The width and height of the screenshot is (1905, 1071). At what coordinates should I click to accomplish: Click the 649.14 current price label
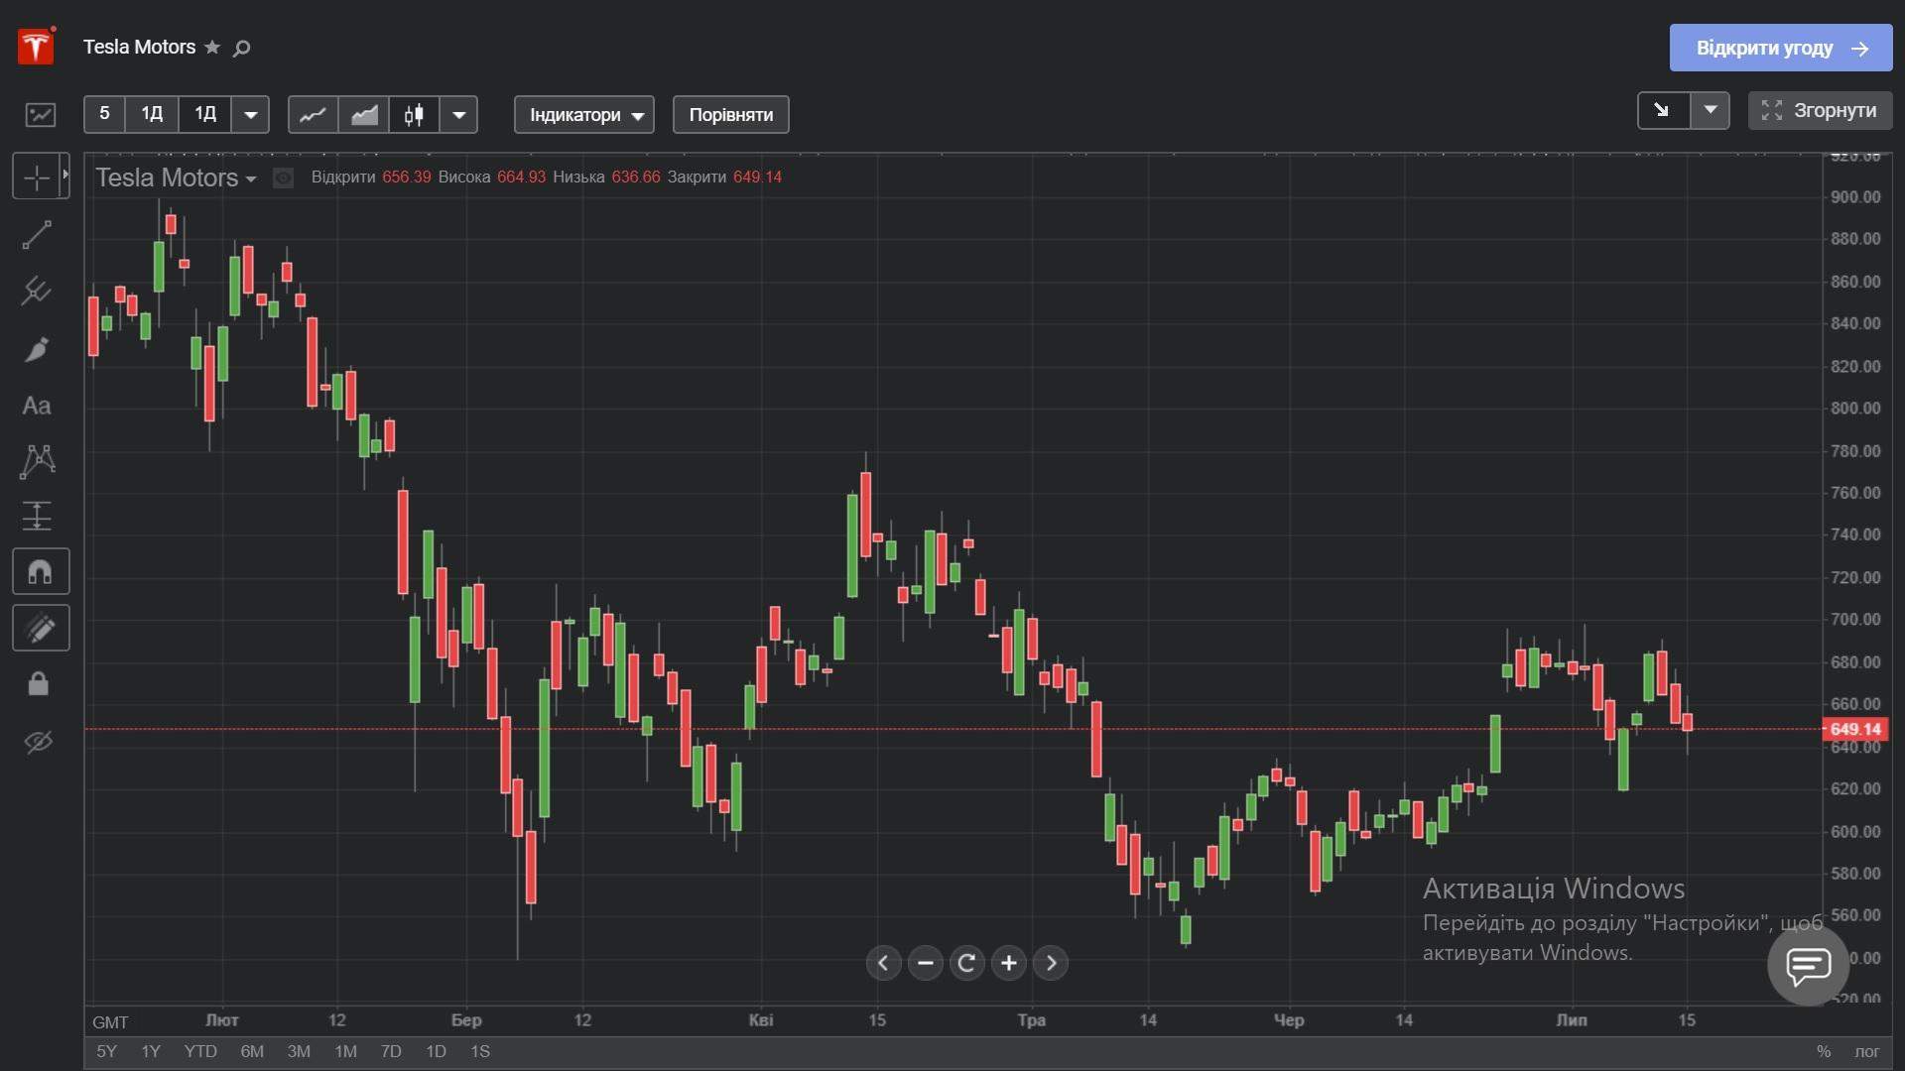click(x=1855, y=729)
